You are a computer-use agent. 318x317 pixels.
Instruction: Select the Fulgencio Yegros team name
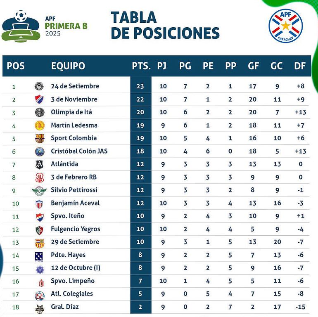click(x=75, y=229)
